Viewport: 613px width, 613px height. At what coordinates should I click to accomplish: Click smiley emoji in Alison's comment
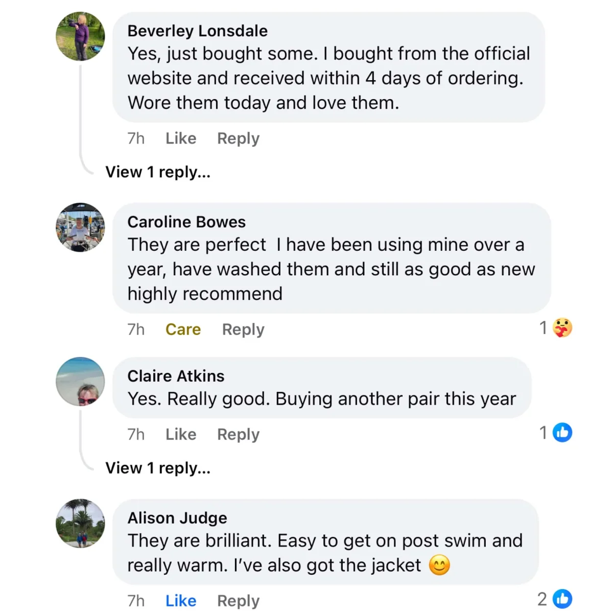[x=439, y=565]
